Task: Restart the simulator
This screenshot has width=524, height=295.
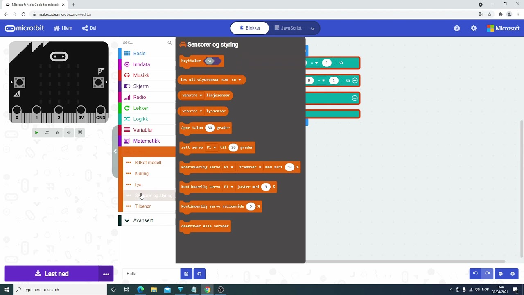Action: [x=47, y=132]
